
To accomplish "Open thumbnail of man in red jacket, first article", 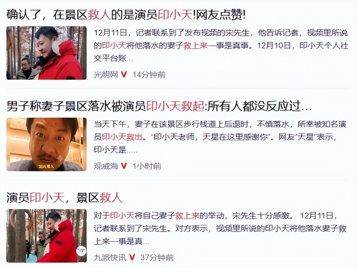I will tap(46, 53).
